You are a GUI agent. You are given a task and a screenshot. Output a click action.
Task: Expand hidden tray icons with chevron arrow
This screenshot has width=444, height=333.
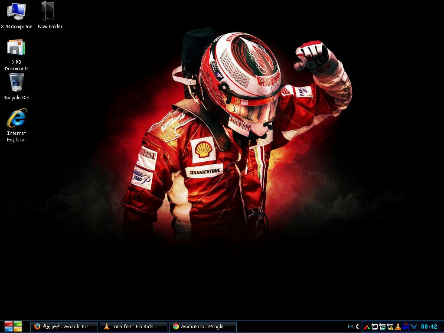(357, 326)
